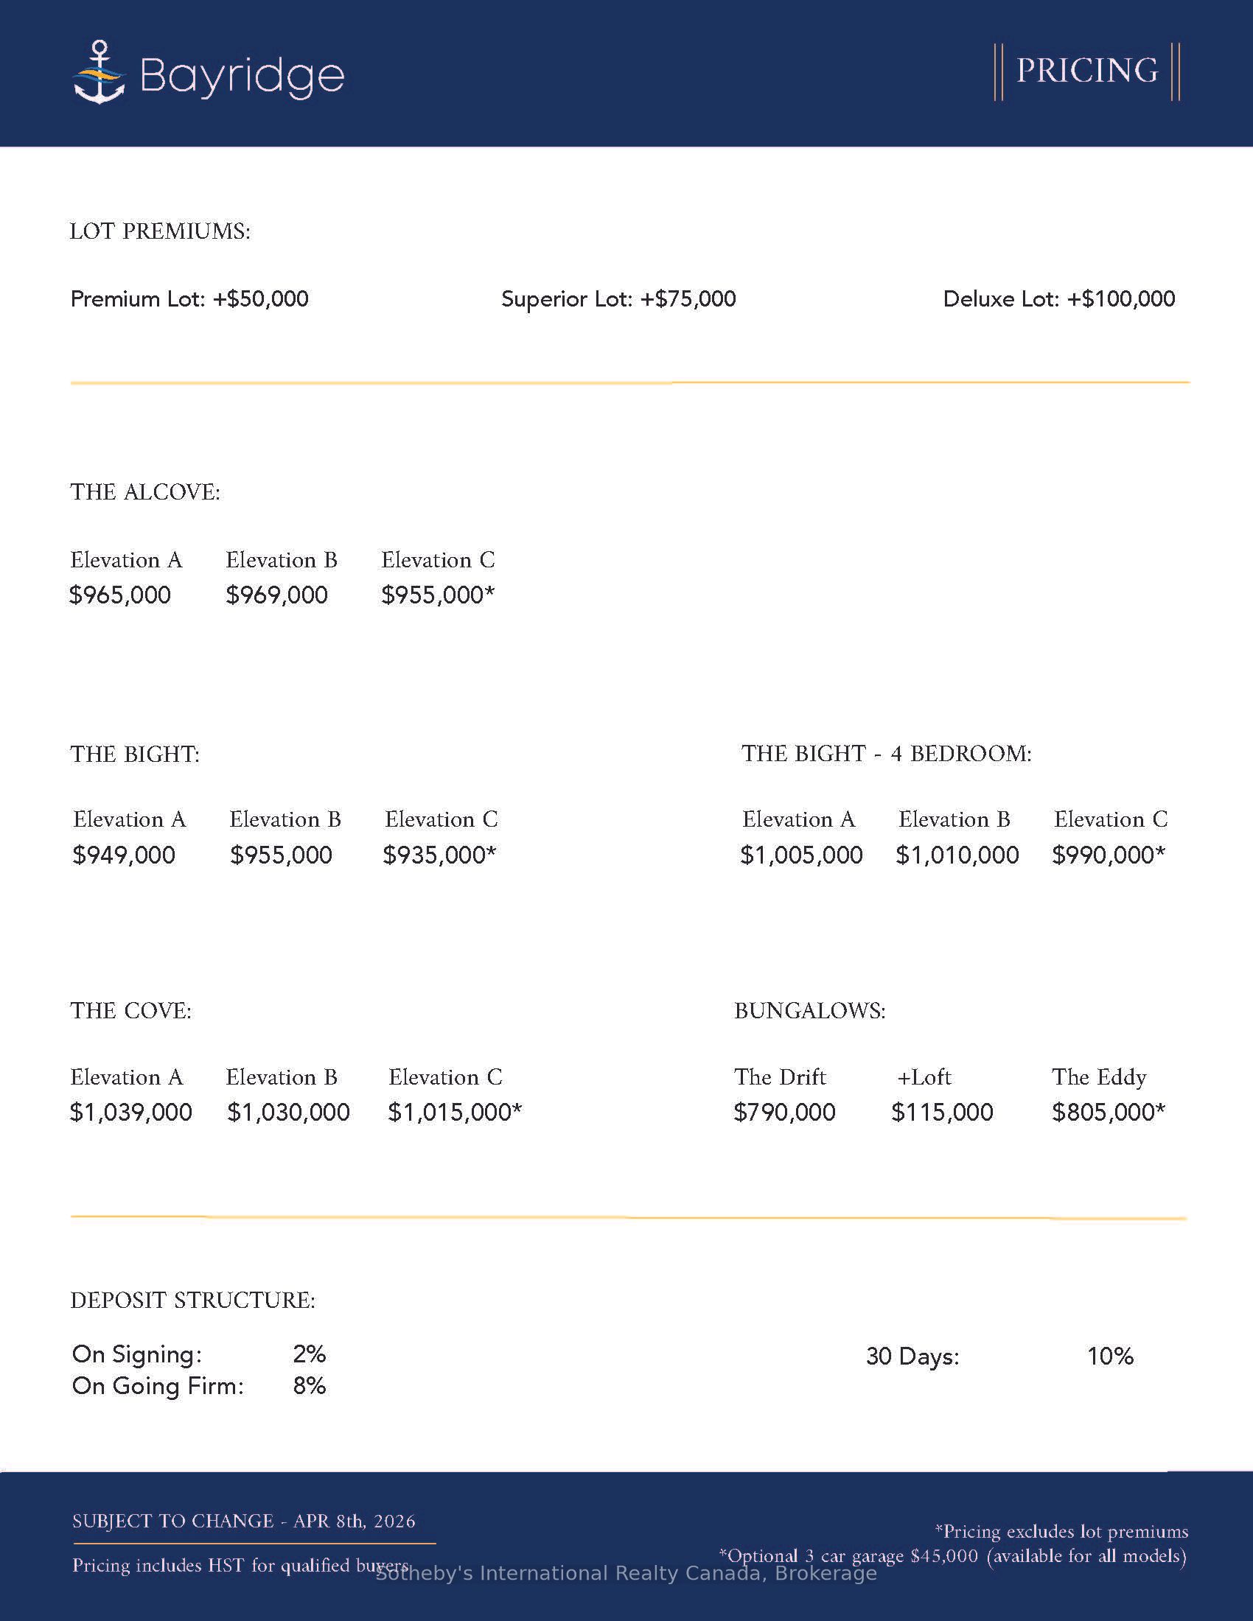This screenshot has width=1253, height=1621.
Task: Click the PRICING header title
Action: pyautogui.click(x=1086, y=71)
